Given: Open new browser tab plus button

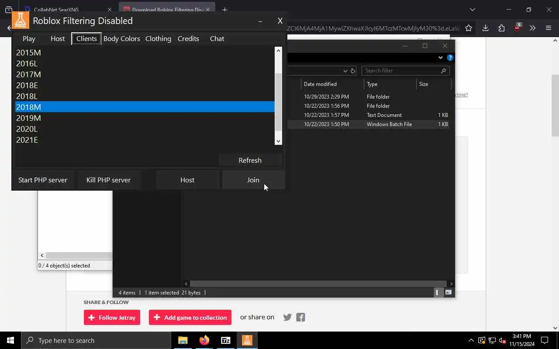Looking at the screenshot, I should click(x=224, y=10).
